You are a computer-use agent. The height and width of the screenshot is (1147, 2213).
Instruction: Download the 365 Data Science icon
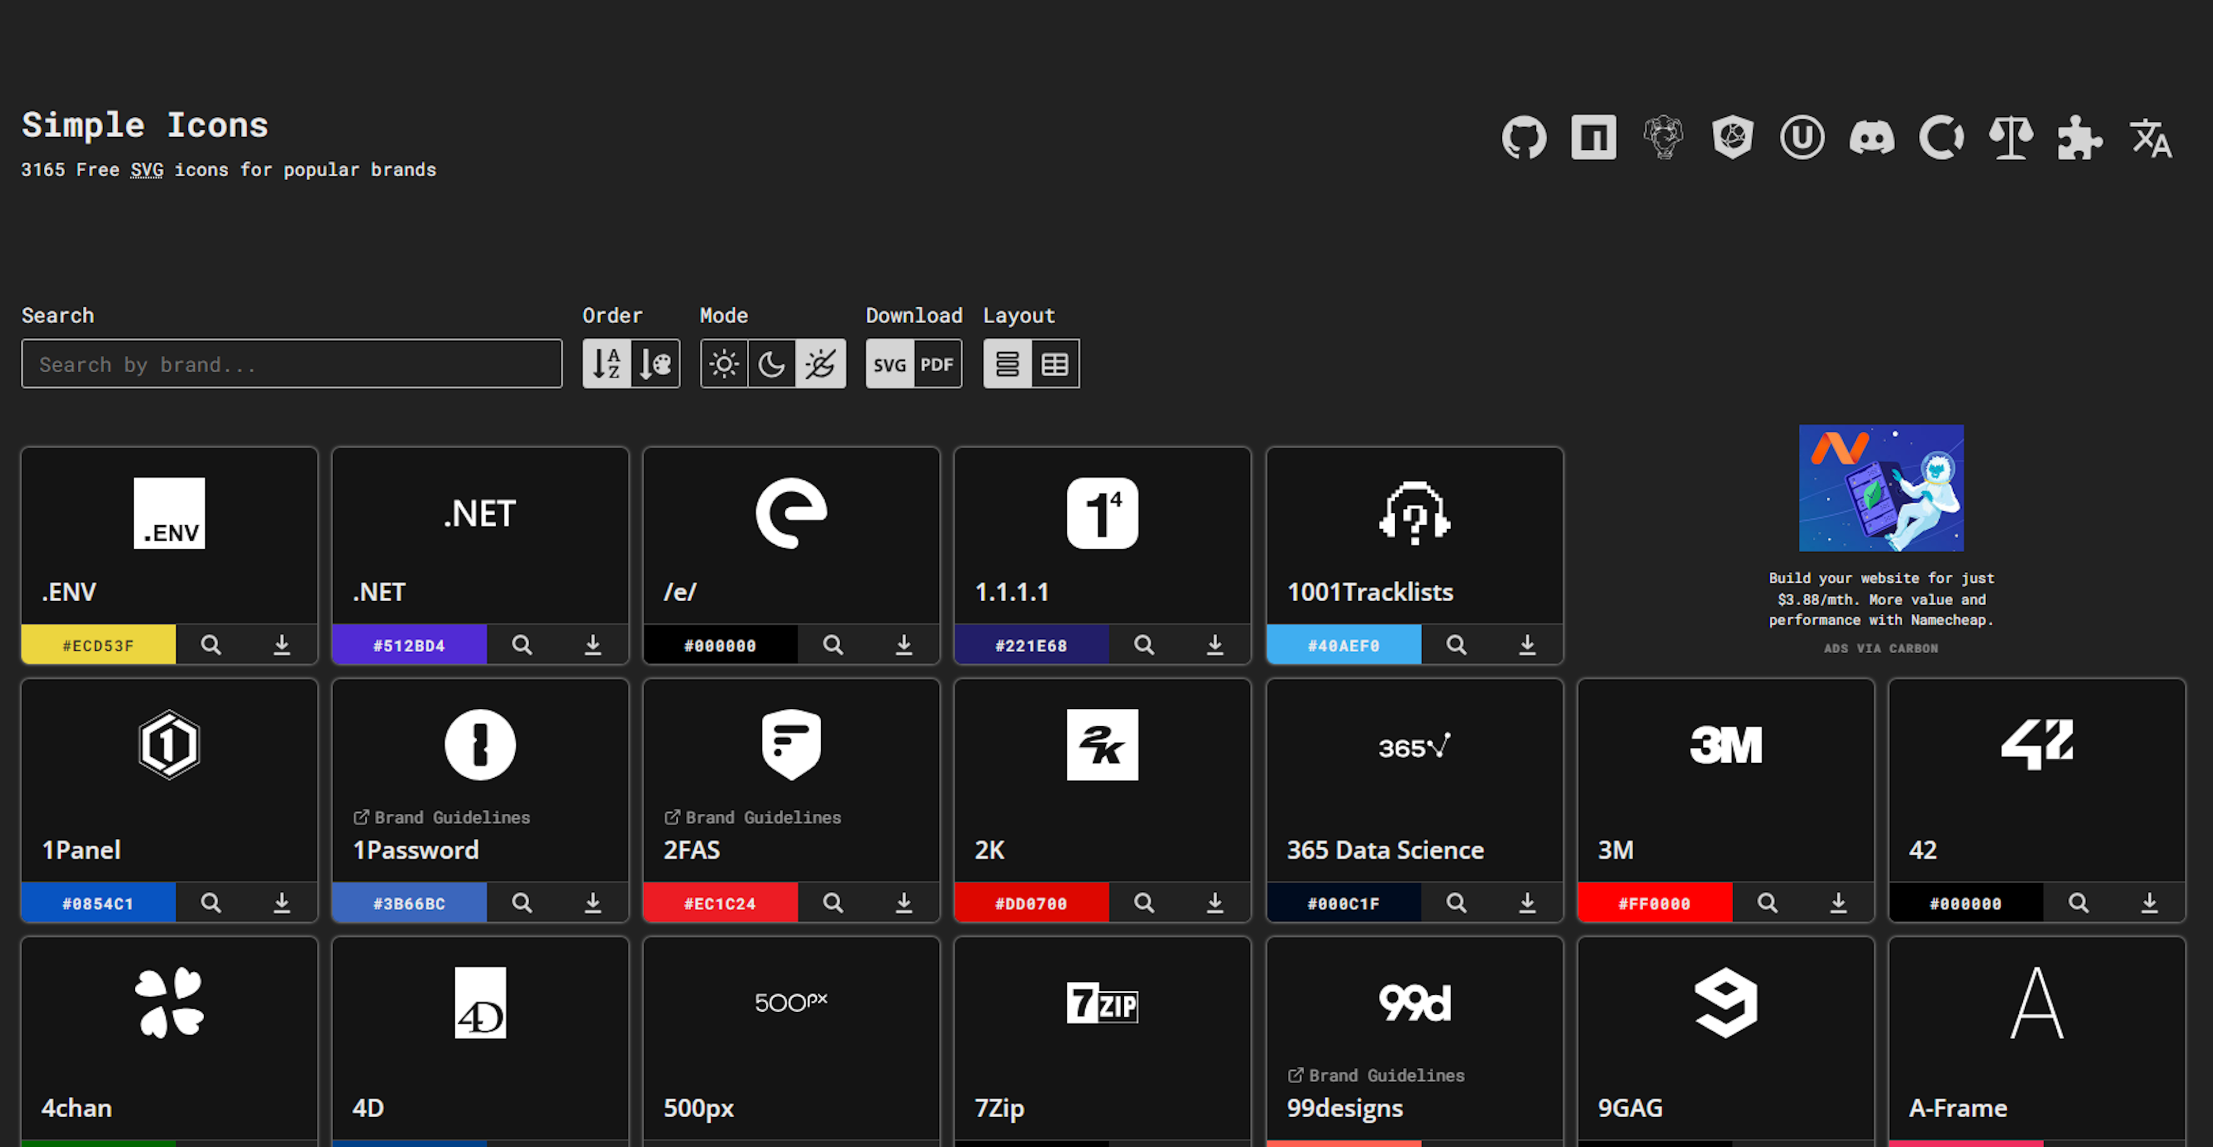[1527, 903]
